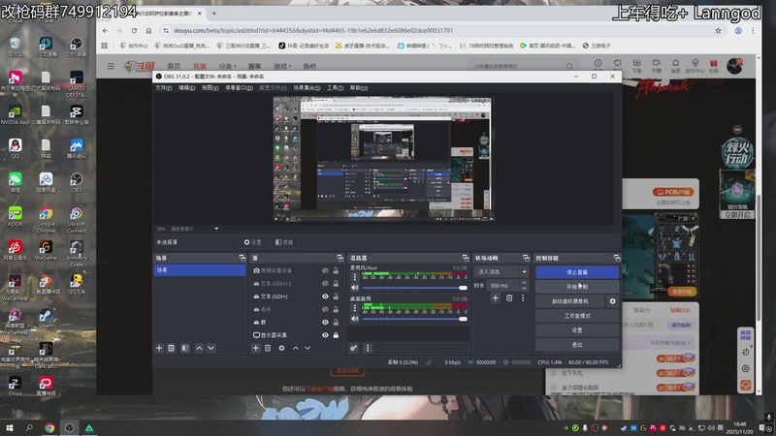Toggle visibility of 文本 (GDI+) 2 source
This screenshot has width=776, height=436.
coord(325,284)
